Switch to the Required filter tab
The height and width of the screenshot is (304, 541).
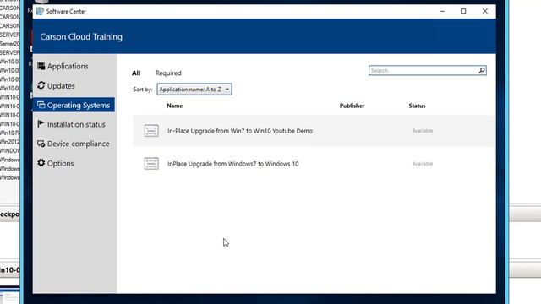[x=168, y=73]
